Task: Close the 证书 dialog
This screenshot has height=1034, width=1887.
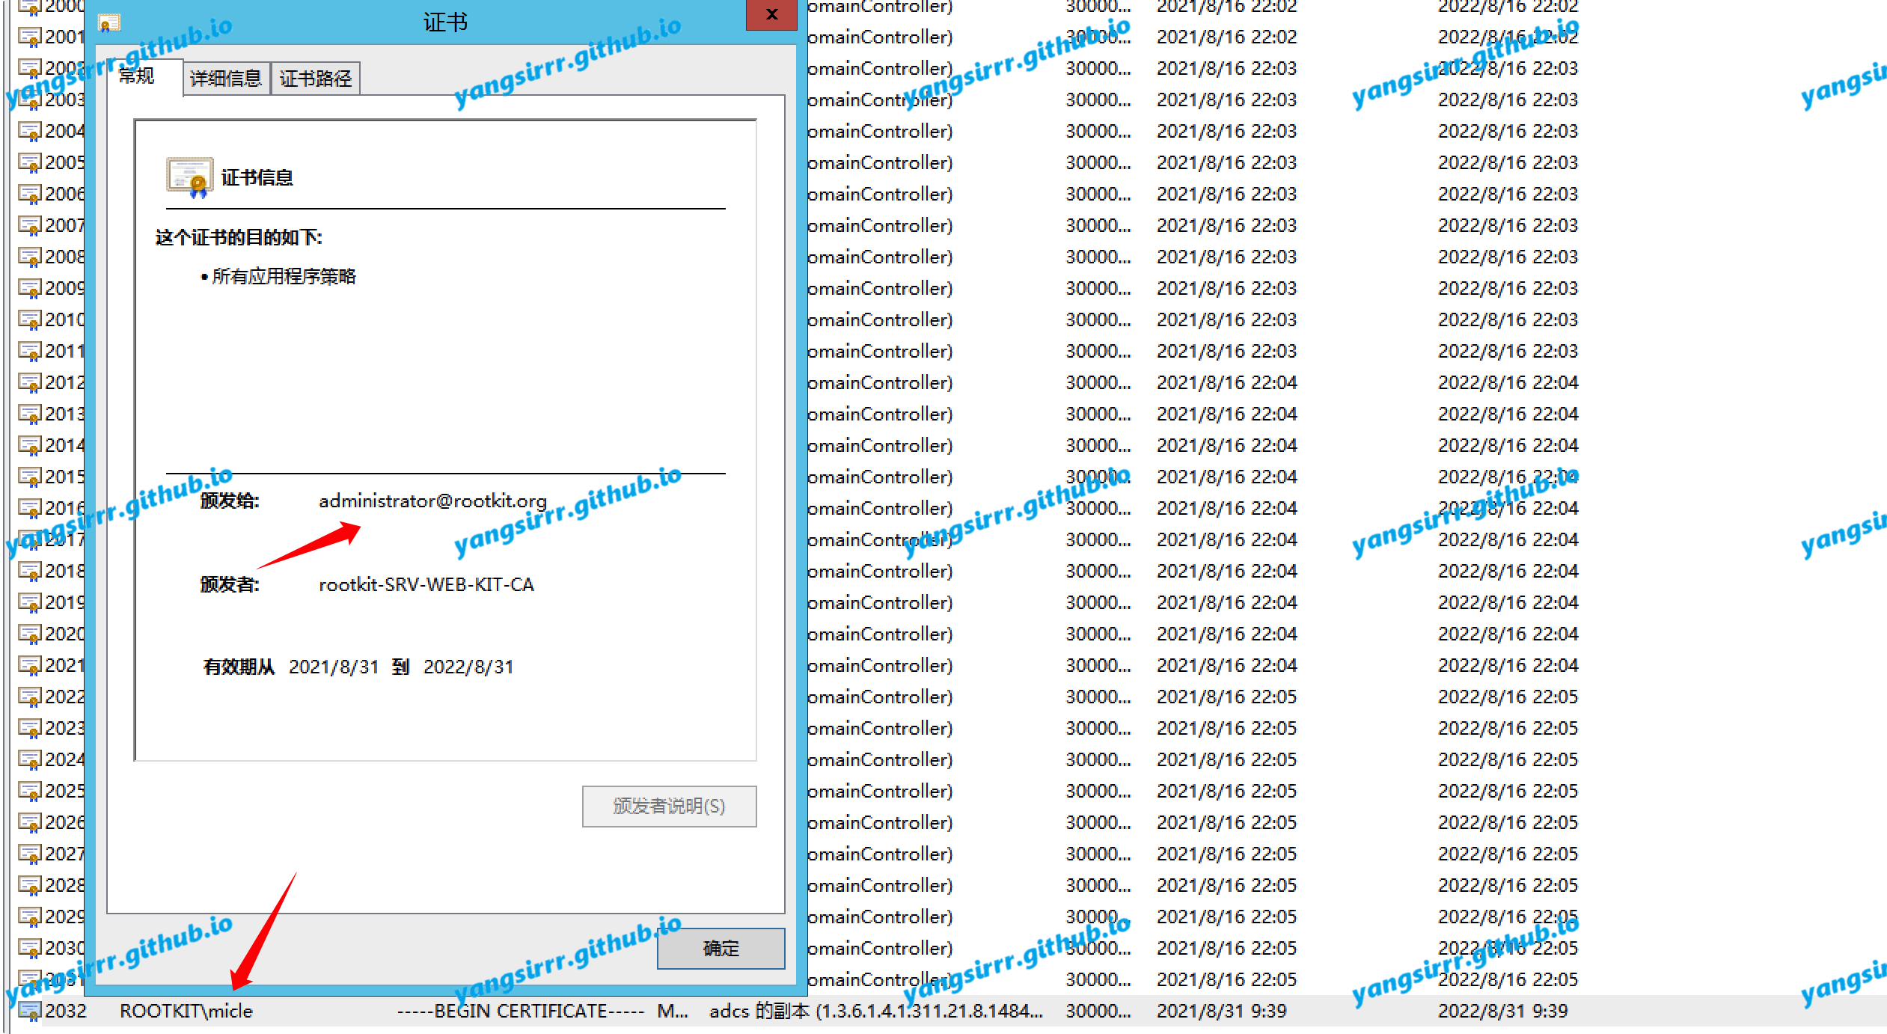Action: [771, 14]
